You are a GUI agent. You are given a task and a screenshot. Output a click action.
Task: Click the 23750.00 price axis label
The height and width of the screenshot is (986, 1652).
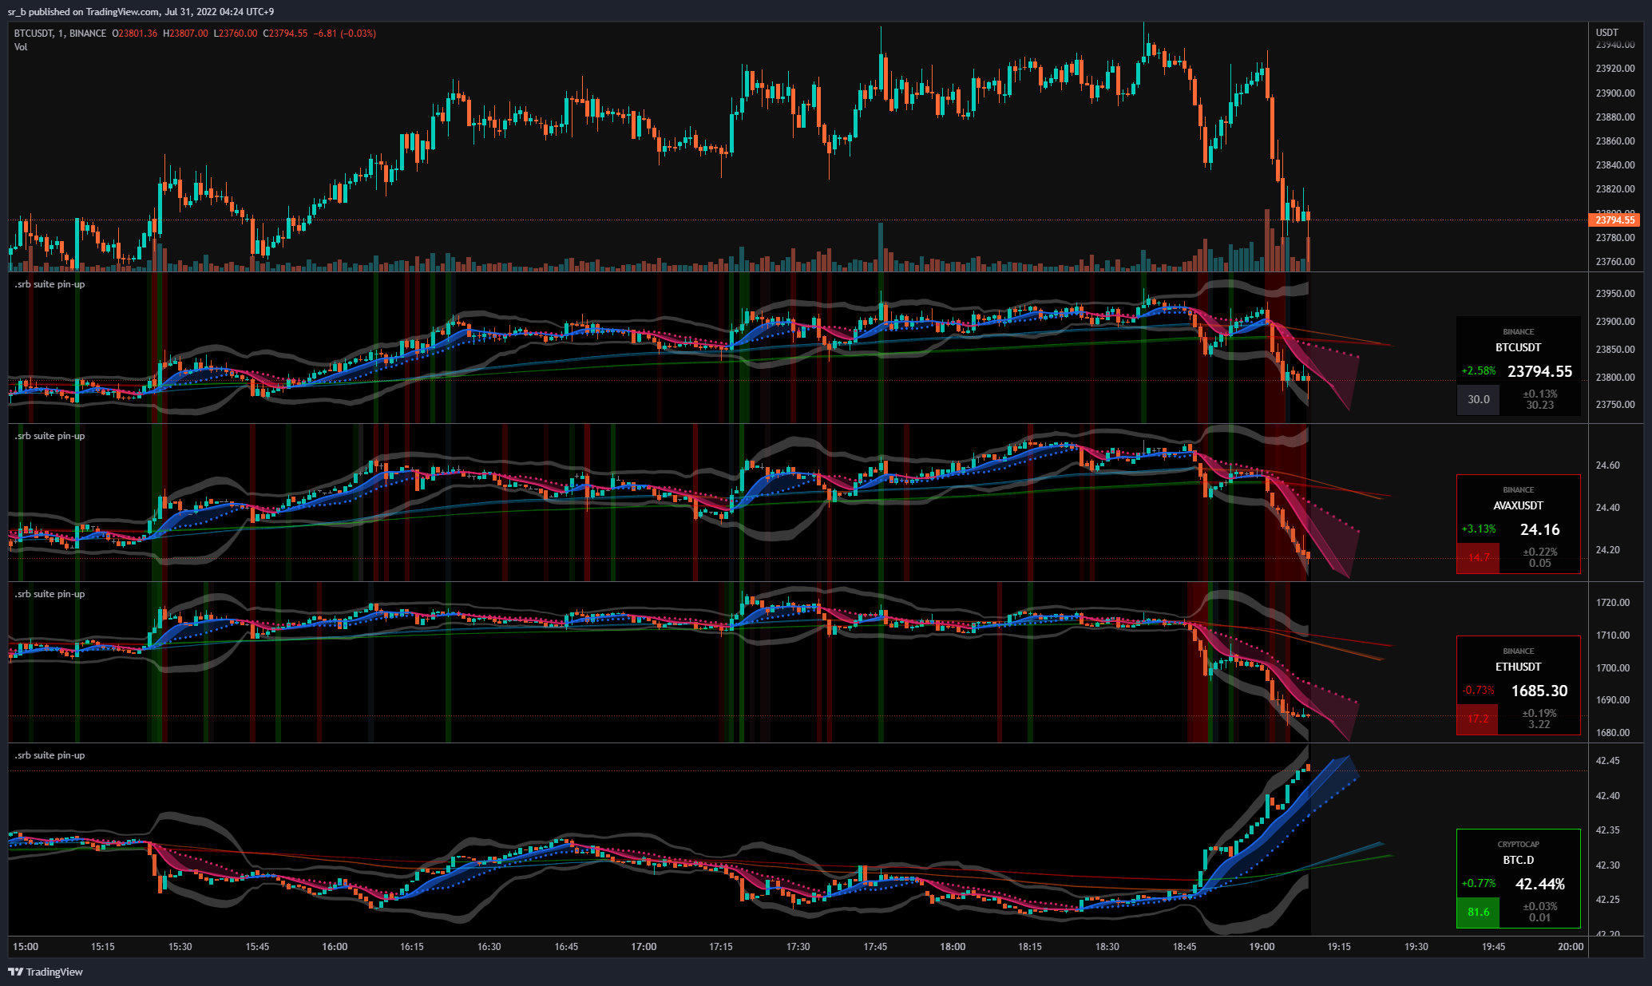[x=1615, y=405]
